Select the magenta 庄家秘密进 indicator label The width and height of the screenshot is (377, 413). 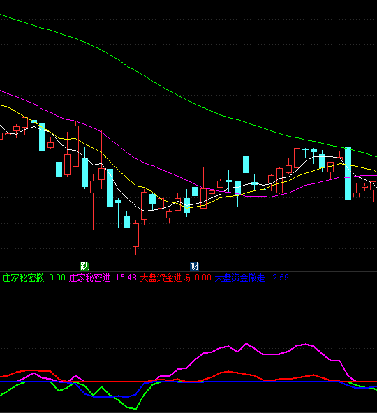click(x=103, y=278)
